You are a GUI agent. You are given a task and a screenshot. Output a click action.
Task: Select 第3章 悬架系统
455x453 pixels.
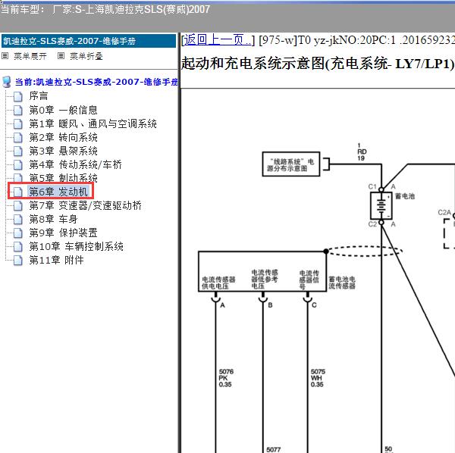[x=63, y=151]
